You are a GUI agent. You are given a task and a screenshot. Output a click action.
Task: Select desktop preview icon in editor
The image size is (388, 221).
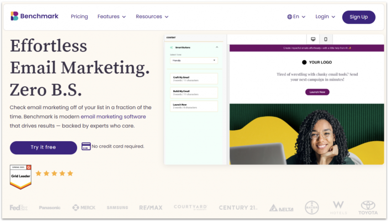(313, 39)
